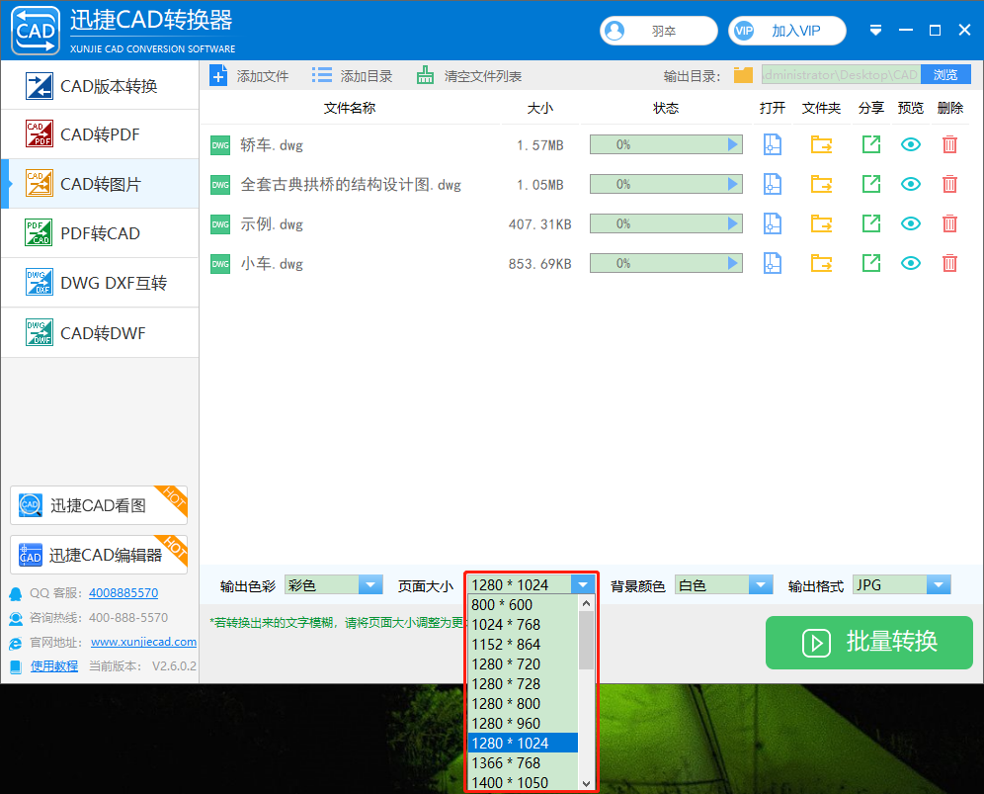Open 迅捷CAD看图 promotion button

pyautogui.click(x=99, y=505)
